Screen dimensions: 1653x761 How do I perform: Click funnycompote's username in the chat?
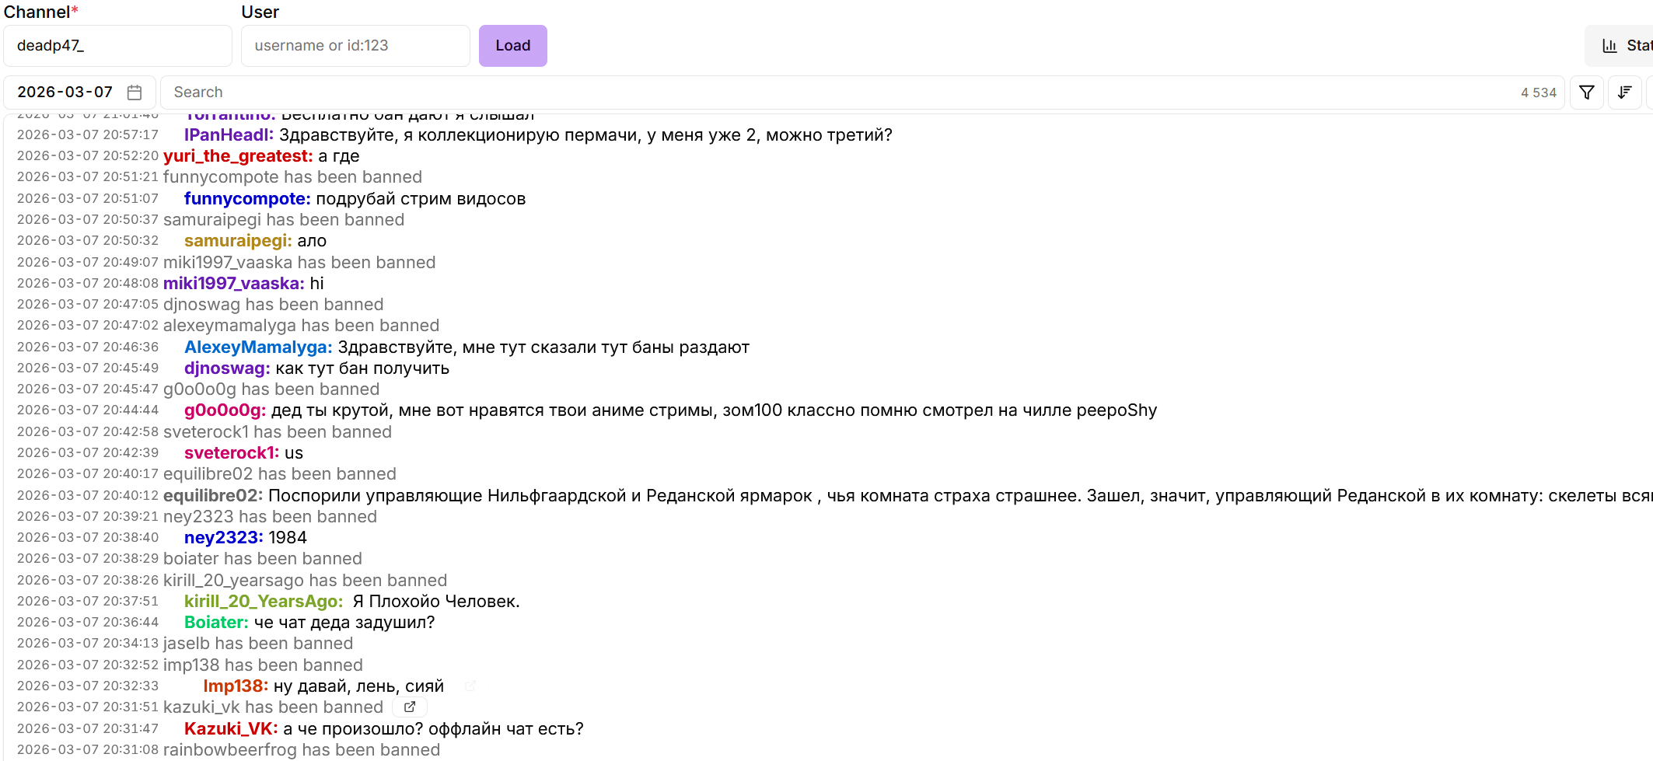247,199
